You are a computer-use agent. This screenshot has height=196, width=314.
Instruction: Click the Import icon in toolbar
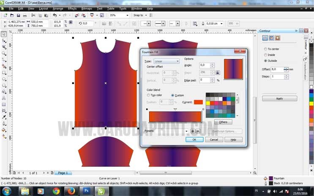[x=77, y=15]
